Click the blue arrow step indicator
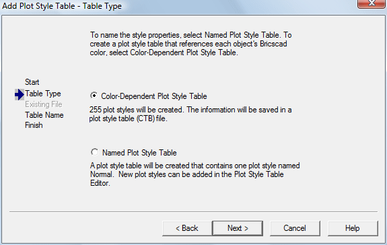The image size is (387, 245). click(x=20, y=94)
